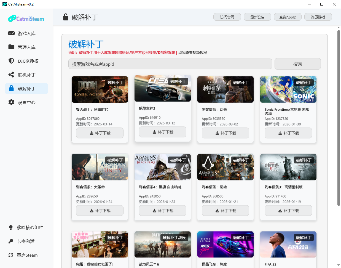Click the 完蛋！我被美女包围了！ cover image

click(100, 245)
